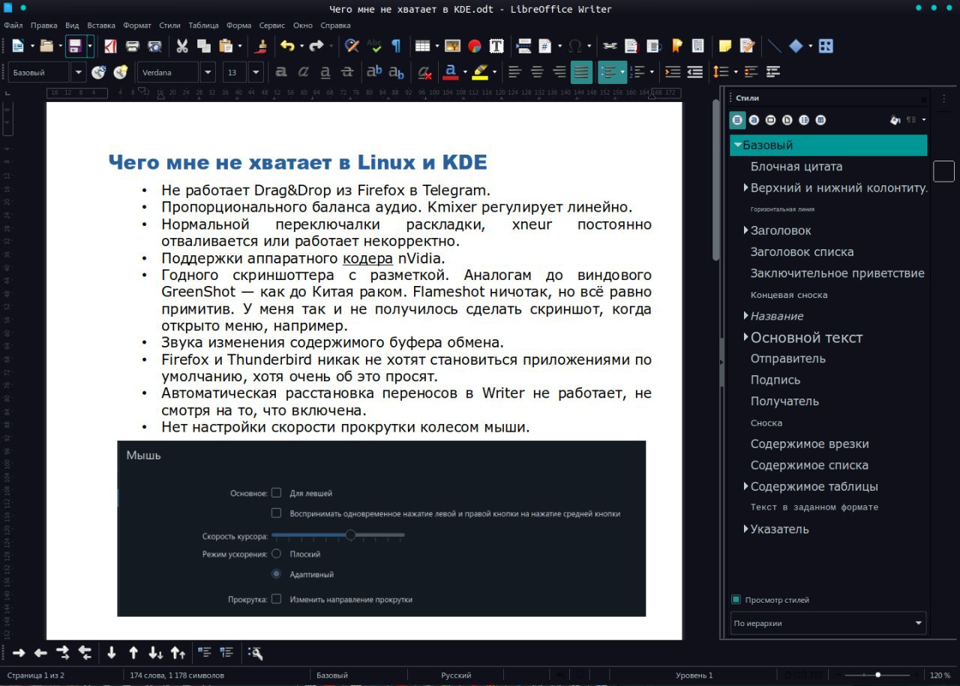Open the Таблица menu
Screen dimensions: 960x686
pyautogui.click(x=203, y=26)
